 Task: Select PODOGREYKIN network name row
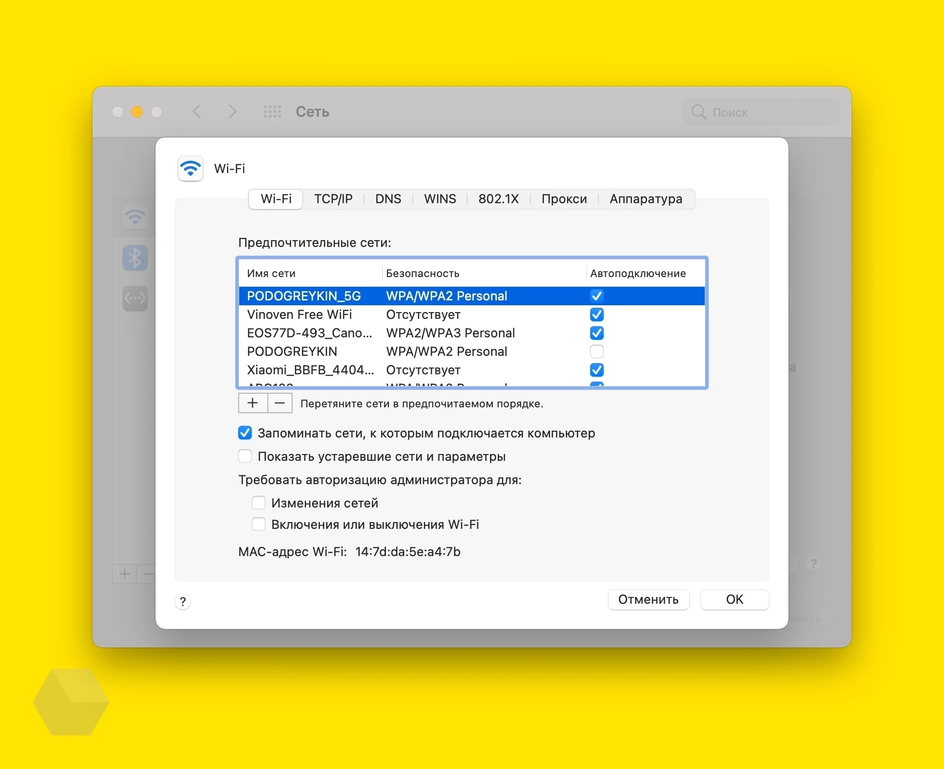(472, 351)
